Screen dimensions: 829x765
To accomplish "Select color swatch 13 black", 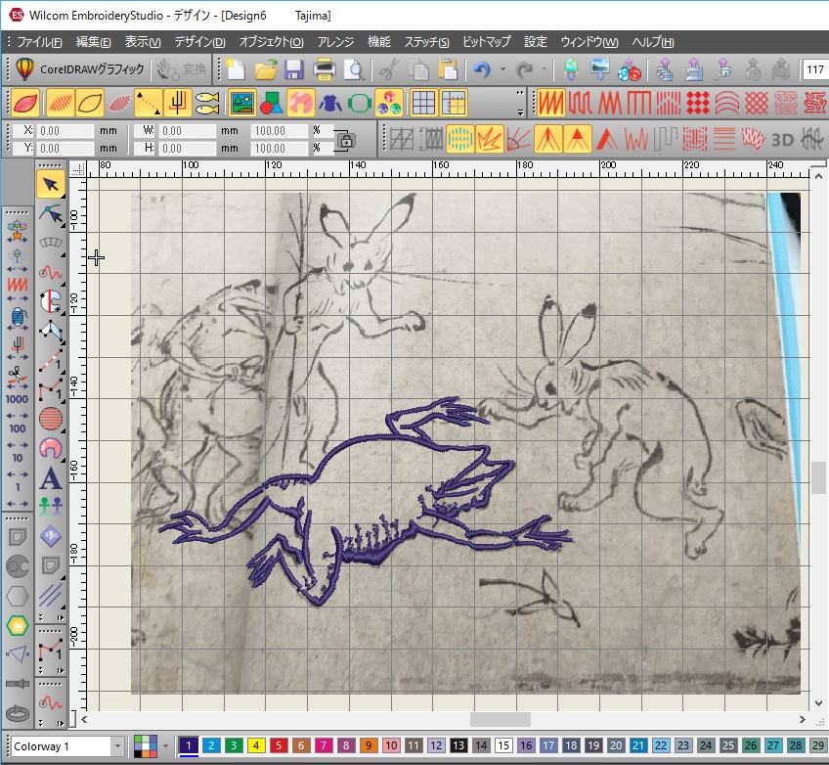I will [458, 746].
